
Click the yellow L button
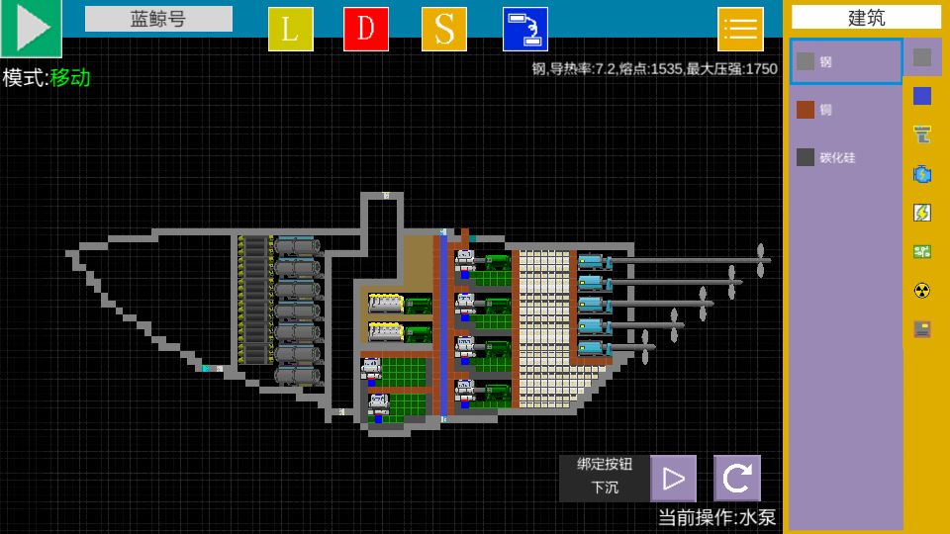coord(291,29)
